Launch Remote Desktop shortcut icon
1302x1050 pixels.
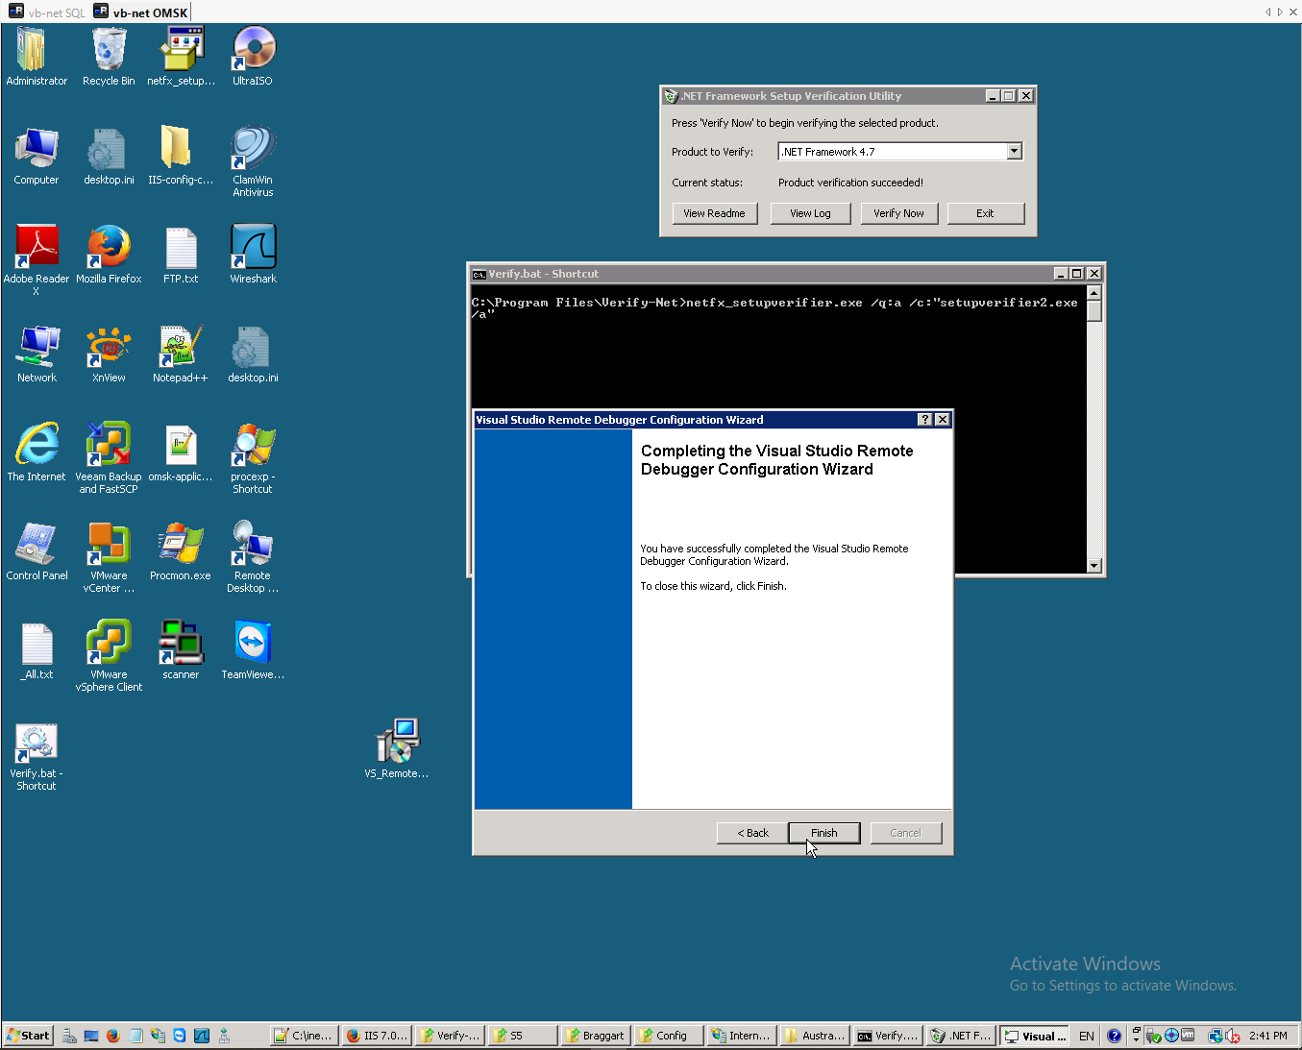253,557
